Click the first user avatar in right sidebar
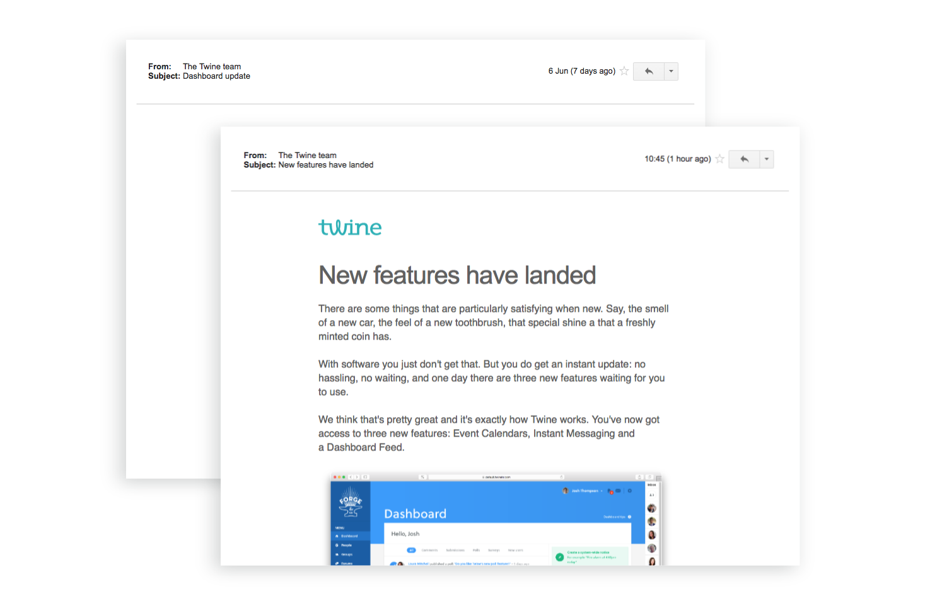 652,508
